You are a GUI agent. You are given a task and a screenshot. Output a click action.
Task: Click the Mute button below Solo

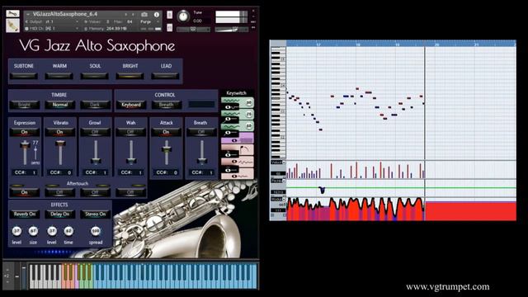tap(169, 27)
